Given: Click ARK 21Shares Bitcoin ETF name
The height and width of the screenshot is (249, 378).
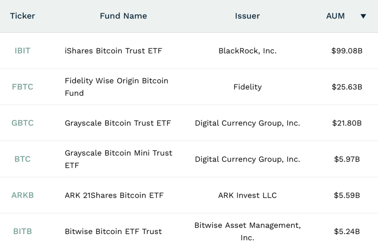Looking at the screenshot, I should tap(114, 195).
